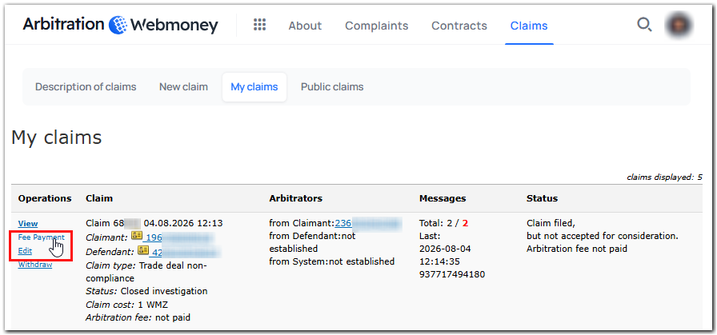717x335 pixels.
Task: Click the 'My claims' page heading
Action: 56,137
